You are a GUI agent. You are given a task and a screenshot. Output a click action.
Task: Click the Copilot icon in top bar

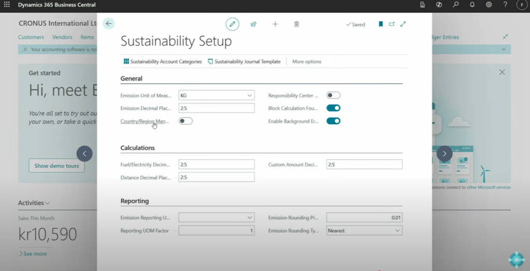click(x=439, y=5)
